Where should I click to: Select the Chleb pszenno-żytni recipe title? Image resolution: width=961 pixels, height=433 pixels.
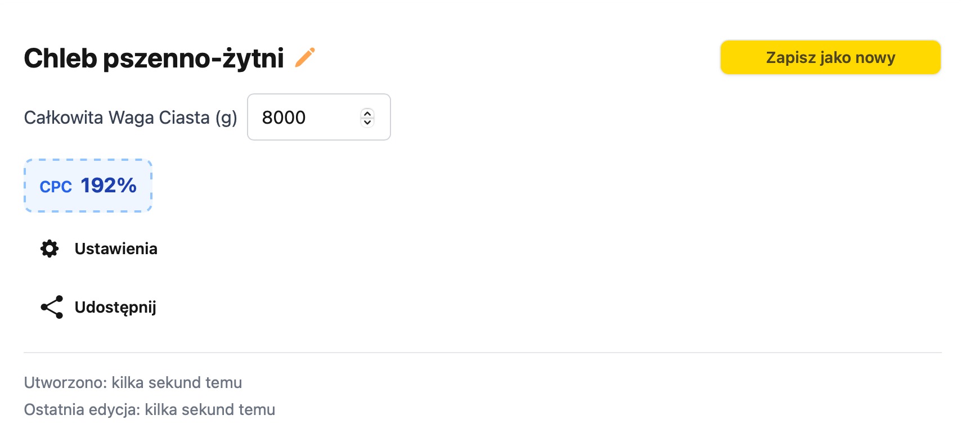tap(154, 58)
